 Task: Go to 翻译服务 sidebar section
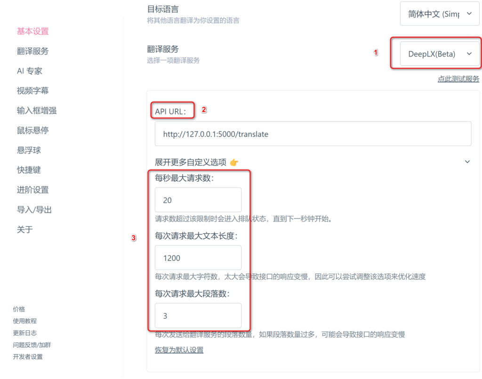[x=32, y=51]
